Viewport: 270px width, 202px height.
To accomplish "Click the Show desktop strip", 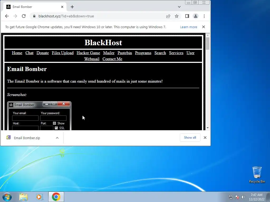I will (268, 197).
